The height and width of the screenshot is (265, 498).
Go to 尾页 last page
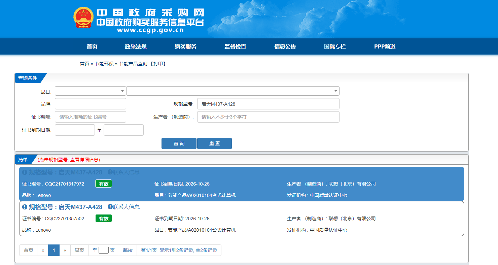(79, 250)
